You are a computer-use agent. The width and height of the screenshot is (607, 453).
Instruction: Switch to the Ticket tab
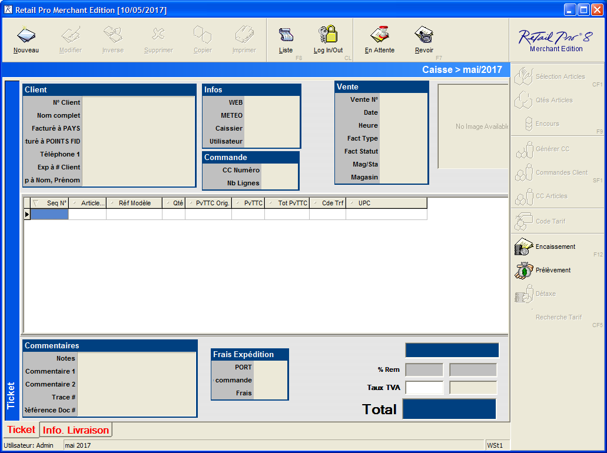point(21,430)
